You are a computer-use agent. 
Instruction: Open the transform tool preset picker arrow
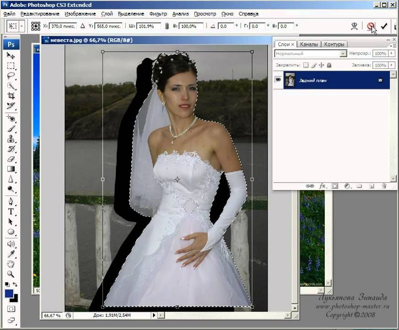(x=22, y=26)
